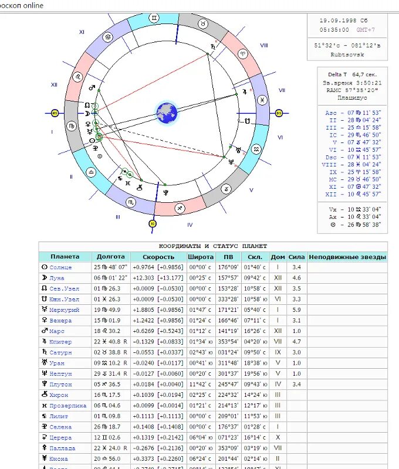This screenshot has height=469, width=399.
Task: Open the Юпитер link
Action: point(60,342)
